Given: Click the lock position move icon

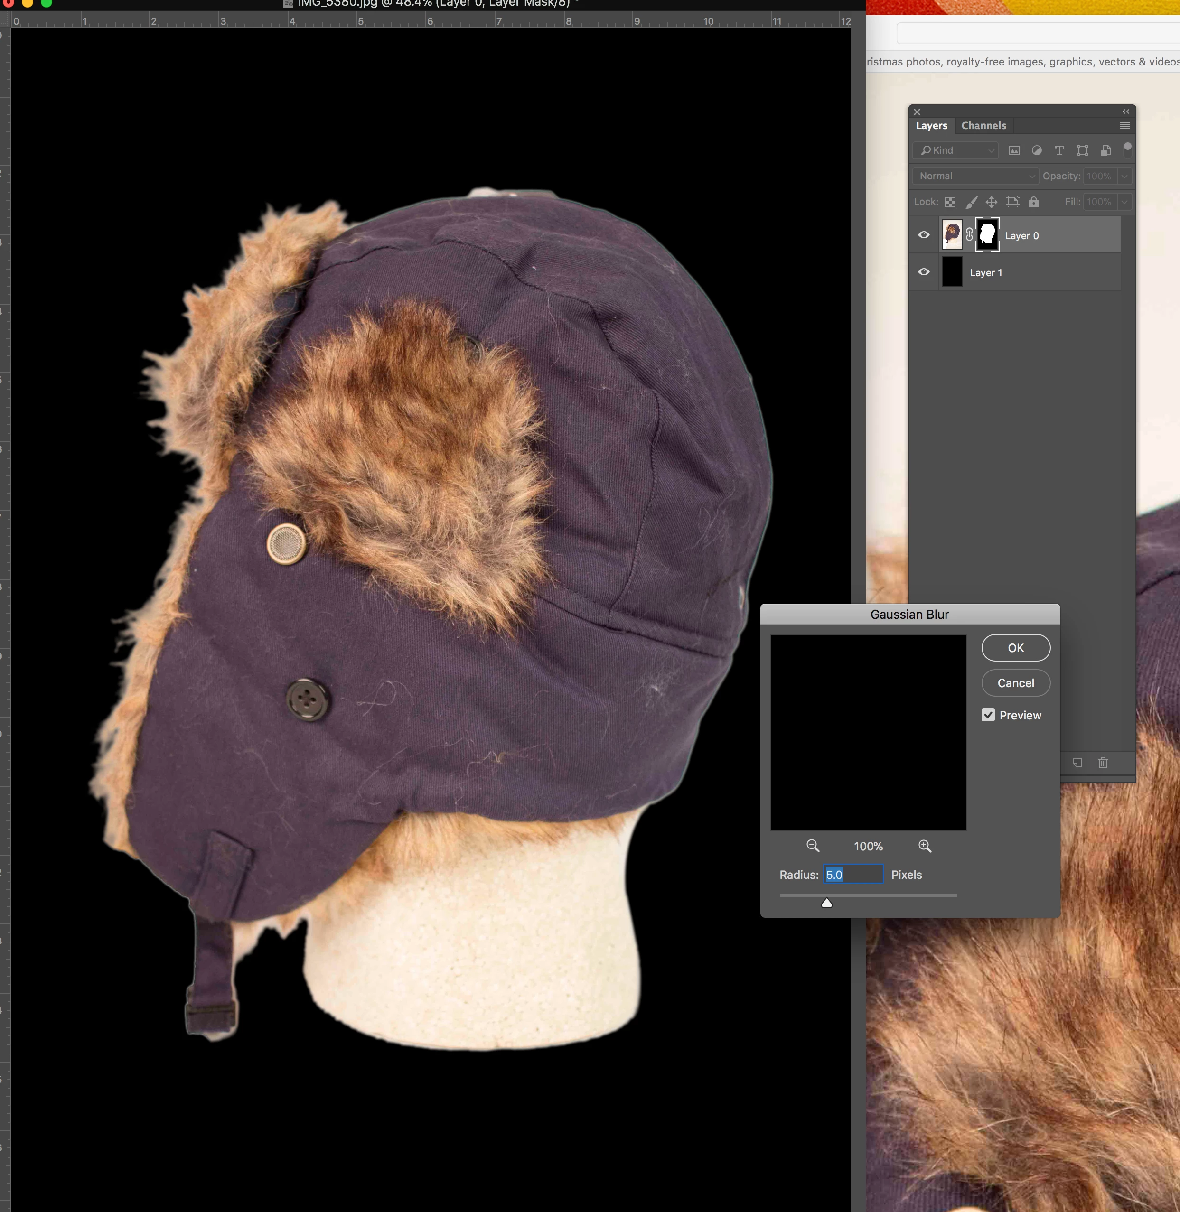Looking at the screenshot, I should tap(992, 202).
